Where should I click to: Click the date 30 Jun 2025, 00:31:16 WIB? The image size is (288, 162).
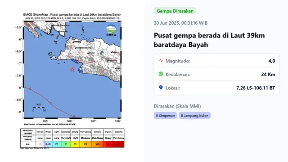180,23
